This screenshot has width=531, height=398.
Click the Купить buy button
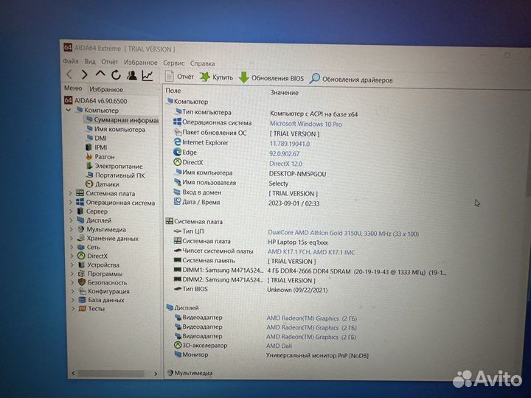(217, 77)
